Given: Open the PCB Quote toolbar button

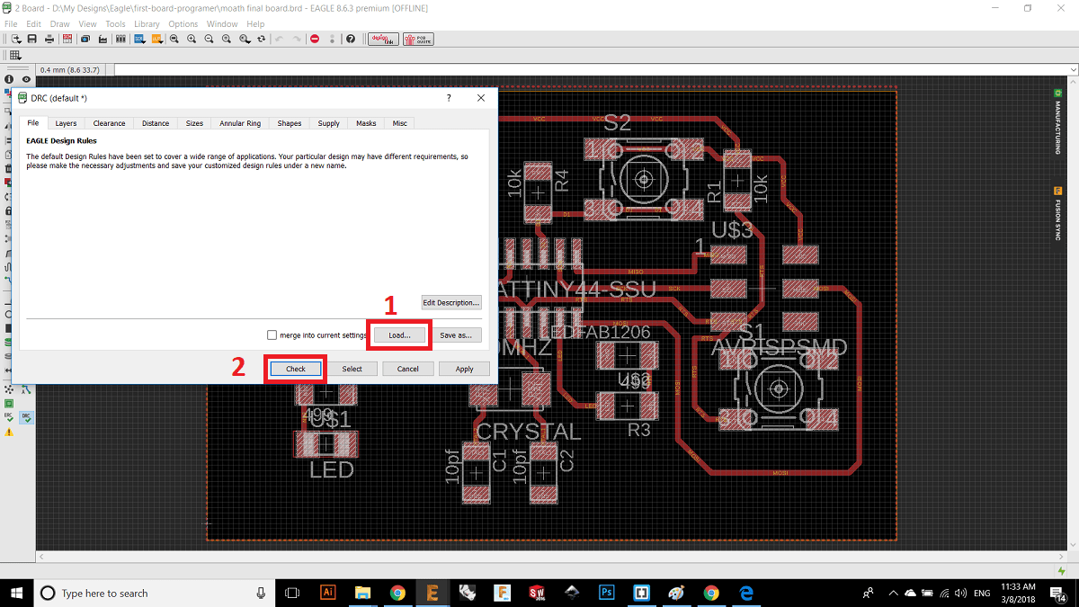Looking at the screenshot, I should click(x=418, y=40).
